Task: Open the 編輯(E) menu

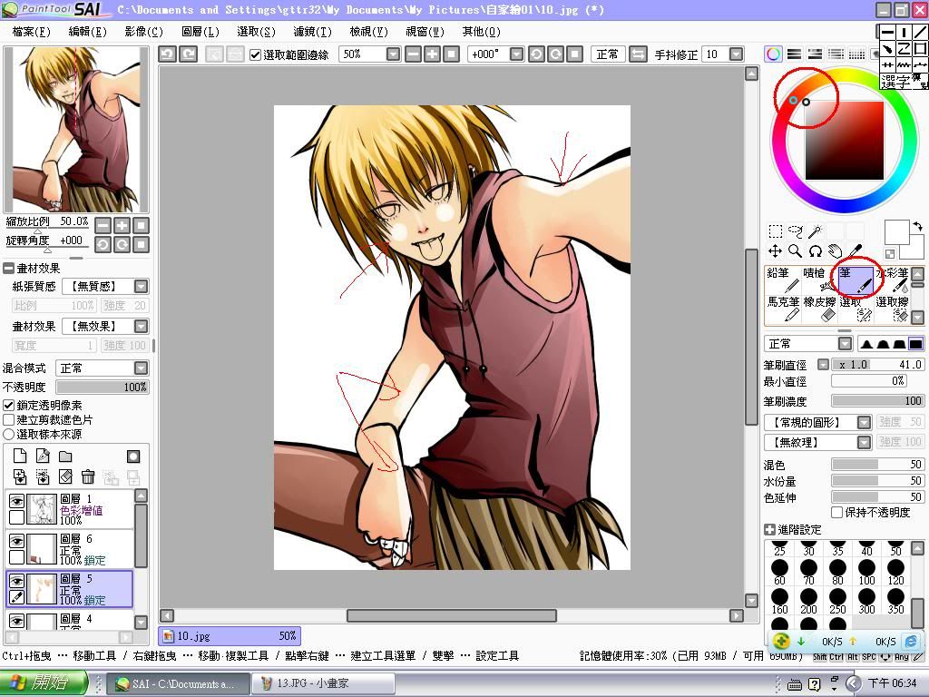Action: [x=88, y=32]
